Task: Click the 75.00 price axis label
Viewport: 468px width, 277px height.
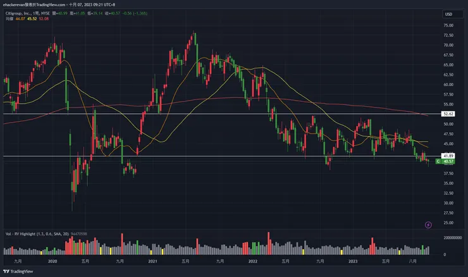Action: pos(448,25)
